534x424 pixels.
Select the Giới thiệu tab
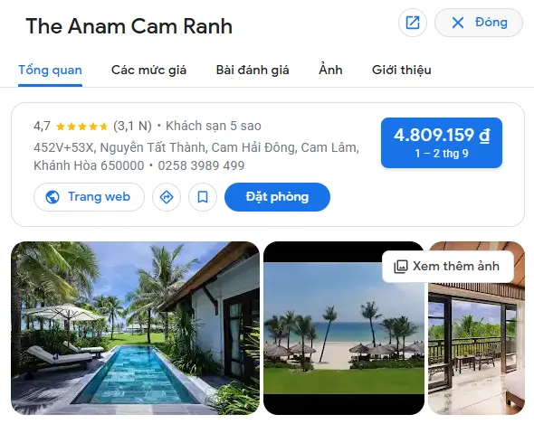[x=402, y=71]
